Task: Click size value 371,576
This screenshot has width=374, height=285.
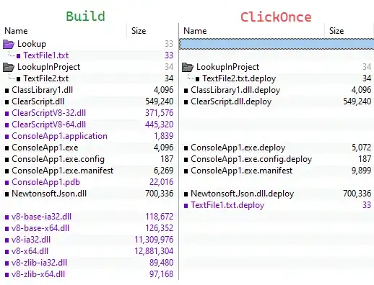Action: click(x=160, y=113)
